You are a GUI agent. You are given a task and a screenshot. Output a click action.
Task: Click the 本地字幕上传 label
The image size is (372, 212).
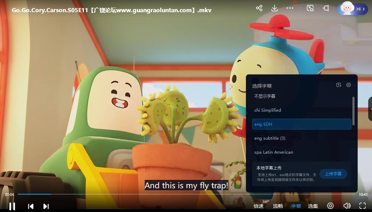[269, 168]
